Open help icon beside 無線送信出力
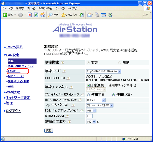 pos(69,122)
